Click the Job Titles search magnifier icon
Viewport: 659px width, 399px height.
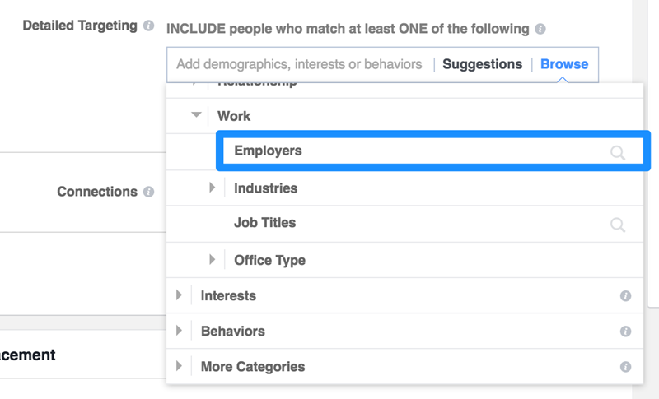pyautogui.click(x=617, y=225)
